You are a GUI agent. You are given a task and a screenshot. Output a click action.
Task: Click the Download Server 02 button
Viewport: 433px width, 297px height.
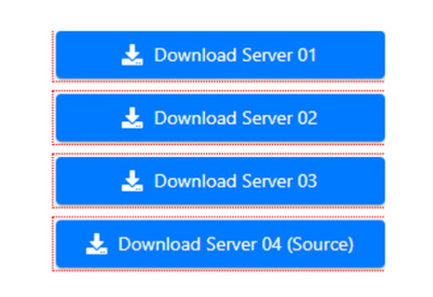tap(220, 118)
